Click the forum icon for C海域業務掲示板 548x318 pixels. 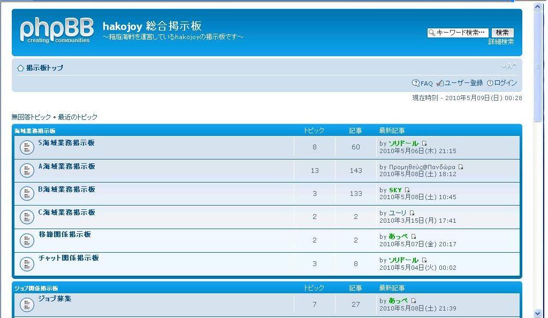tap(27, 217)
